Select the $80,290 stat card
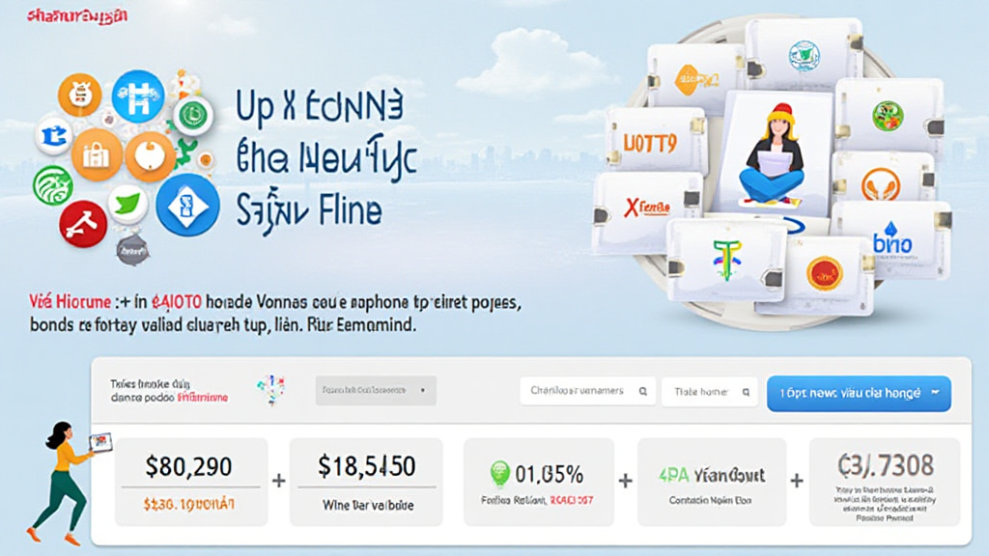989x556 pixels. pyautogui.click(x=191, y=483)
